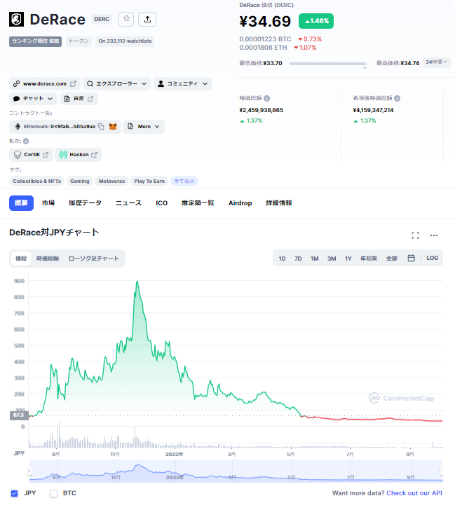Open chart fullscreen icon

click(x=415, y=235)
